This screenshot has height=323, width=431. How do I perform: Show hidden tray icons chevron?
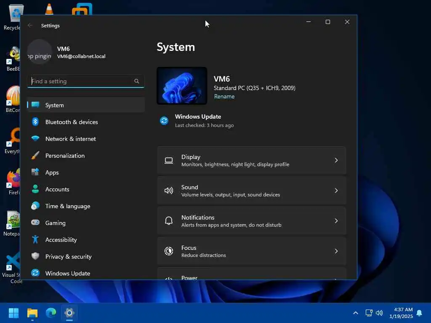356,313
